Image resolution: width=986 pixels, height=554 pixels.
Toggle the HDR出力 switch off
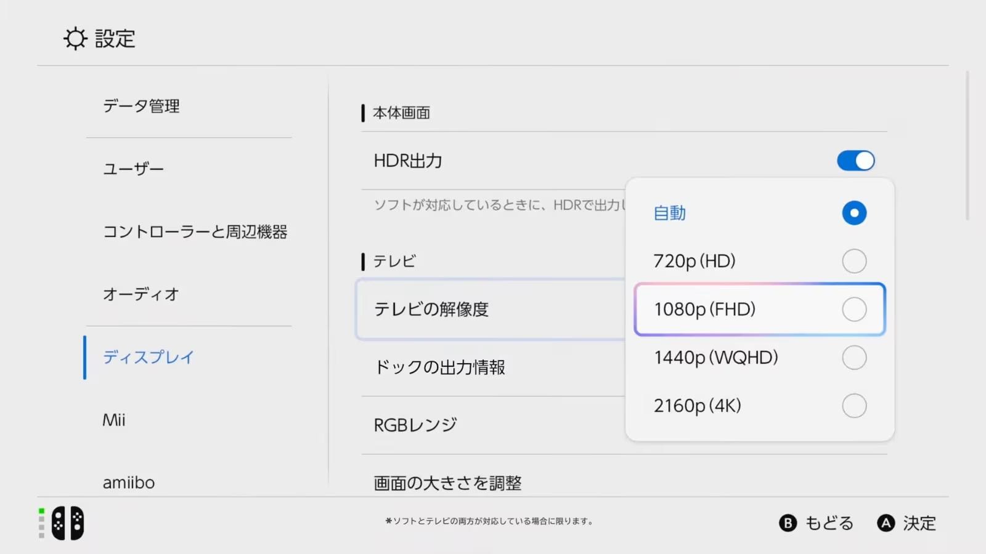coord(855,161)
